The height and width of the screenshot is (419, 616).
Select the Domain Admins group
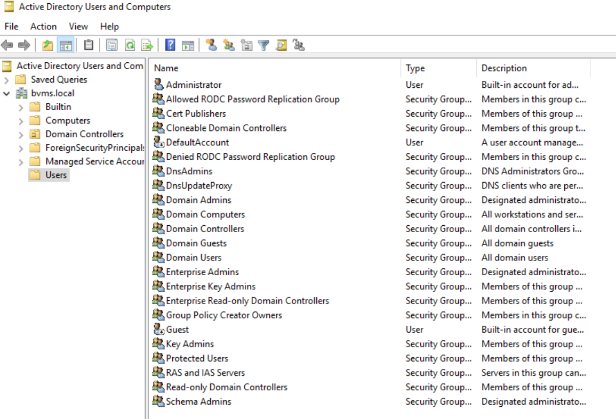pos(198,200)
